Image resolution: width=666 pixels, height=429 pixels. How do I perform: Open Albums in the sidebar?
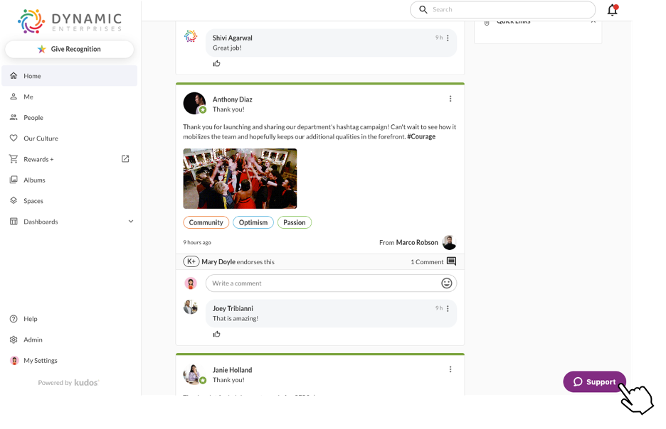(69, 180)
